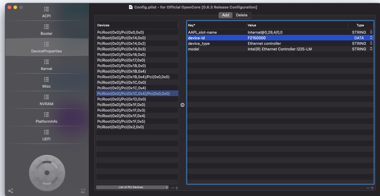Image resolution: width=380 pixels, height=196 pixels.
Task: Select the Booter sidebar icon
Action: (46, 30)
